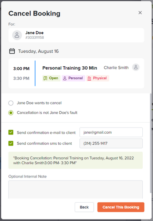The width and height of the screenshot is (153, 221).
Task: Click the Cancel This Booking button
Action: pyautogui.click(x=121, y=207)
